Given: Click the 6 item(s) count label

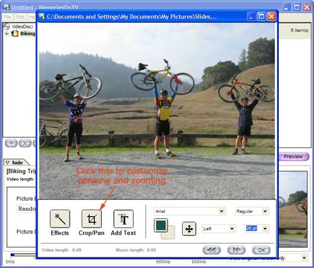Looking at the screenshot, I should [x=300, y=31].
